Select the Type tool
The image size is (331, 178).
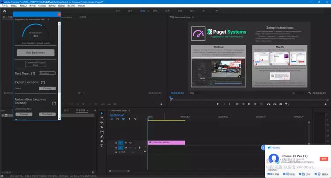102,145
